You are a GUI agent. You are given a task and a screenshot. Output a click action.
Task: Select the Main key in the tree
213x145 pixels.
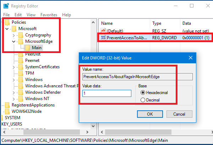click(37, 48)
